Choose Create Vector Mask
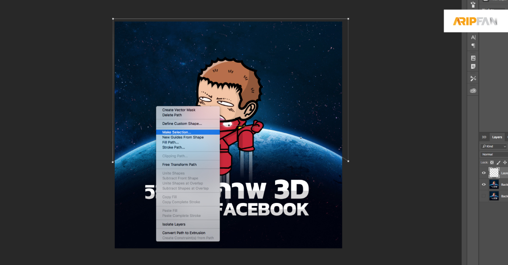Image resolution: width=508 pixels, height=265 pixels. (179, 110)
